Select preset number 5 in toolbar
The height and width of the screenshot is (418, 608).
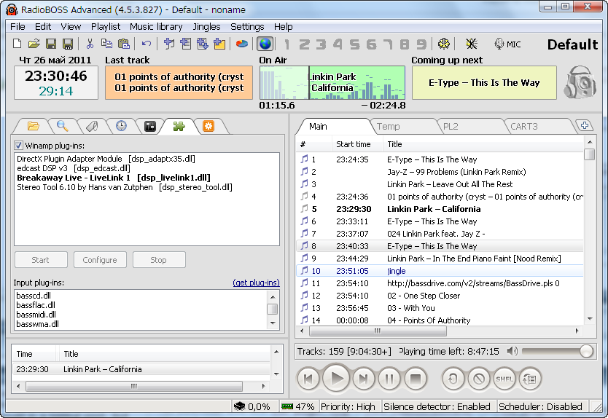coord(354,44)
